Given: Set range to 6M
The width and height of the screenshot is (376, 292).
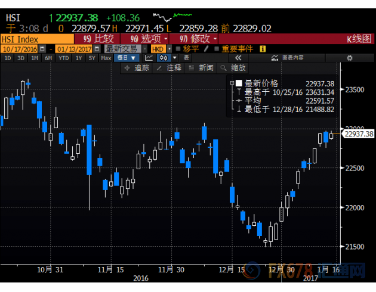Looking at the screenshot, I should [48, 58].
